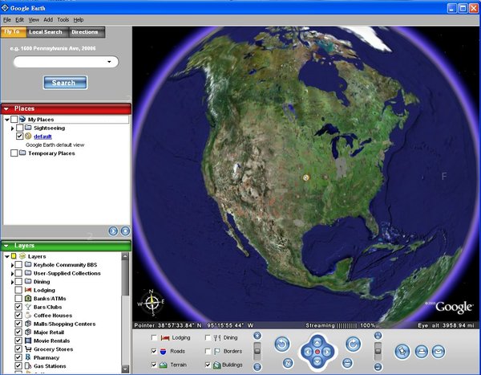Enable the Borders checkbox
The image size is (481, 375).
coord(208,351)
